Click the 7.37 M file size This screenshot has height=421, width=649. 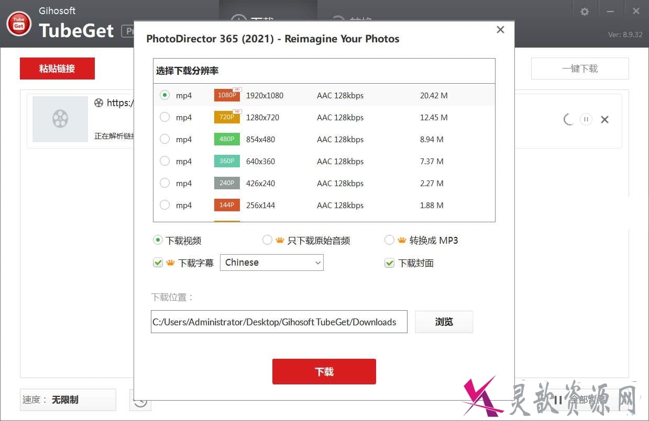432,161
